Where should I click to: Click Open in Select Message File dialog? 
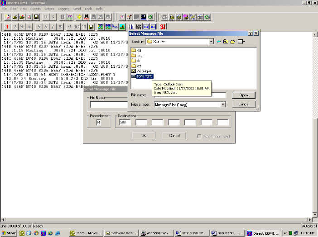tap(244, 95)
